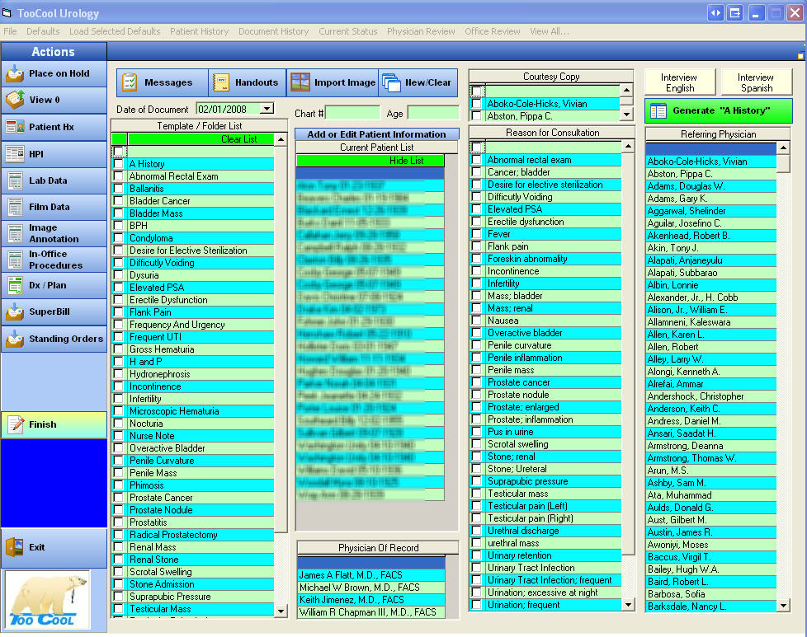Click the Messages clipboard icon
This screenshot has height=637, width=807.
(130, 82)
